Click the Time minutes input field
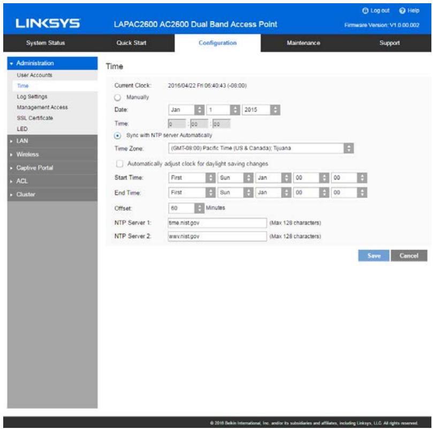433x429 pixels. [x=199, y=124]
